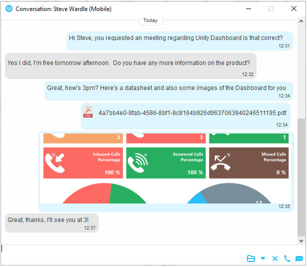Click the blue X icon in the bottom toolbar
This screenshot has height=267, width=307.
click(x=274, y=258)
